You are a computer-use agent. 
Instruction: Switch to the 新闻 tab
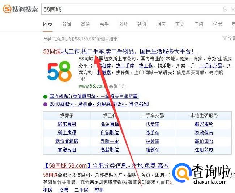click(67, 24)
